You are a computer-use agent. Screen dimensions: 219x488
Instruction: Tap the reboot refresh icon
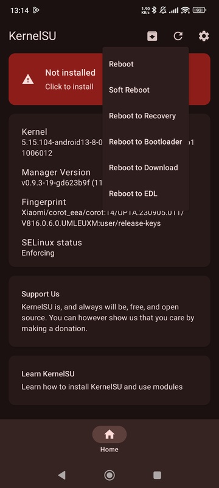click(x=178, y=36)
